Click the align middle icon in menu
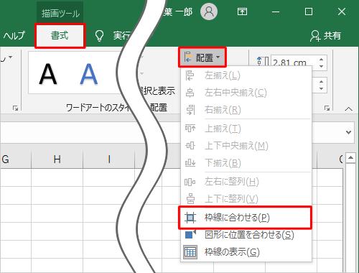Screen dimensions: 359x273 pos(190,146)
